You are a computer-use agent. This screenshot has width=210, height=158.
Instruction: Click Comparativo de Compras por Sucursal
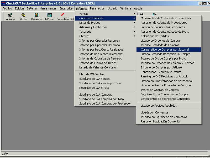click(x=169, y=50)
